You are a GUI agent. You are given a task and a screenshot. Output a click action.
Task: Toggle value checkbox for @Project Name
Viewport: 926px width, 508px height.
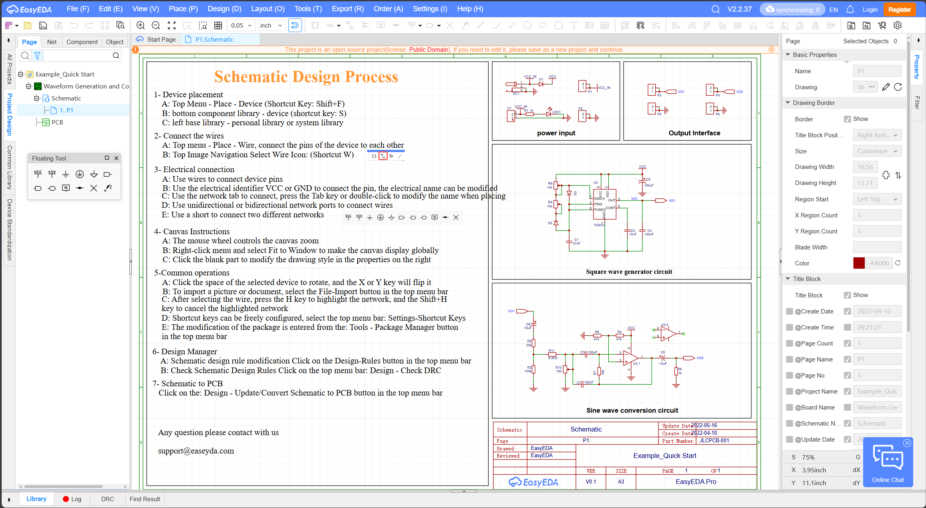847,391
